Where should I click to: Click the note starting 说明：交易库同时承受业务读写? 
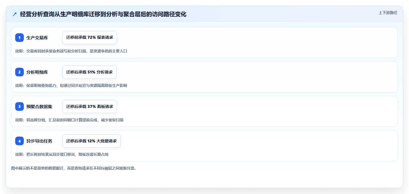[71, 51]
